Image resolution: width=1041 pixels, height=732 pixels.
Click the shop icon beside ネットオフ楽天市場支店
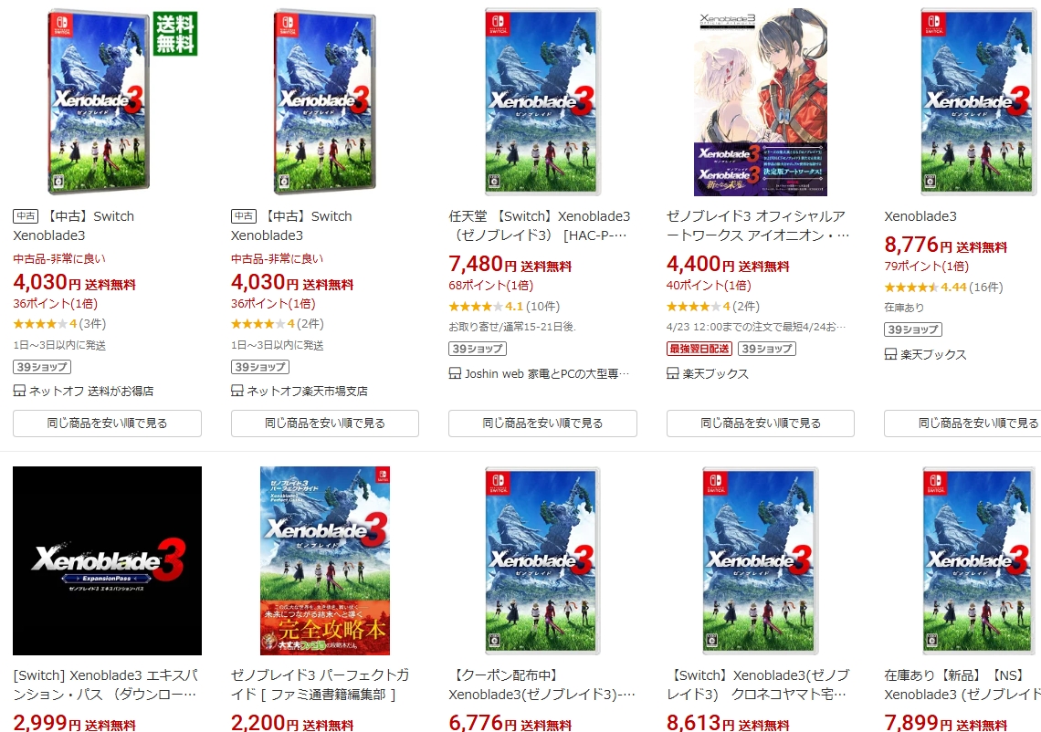[237, 391]
